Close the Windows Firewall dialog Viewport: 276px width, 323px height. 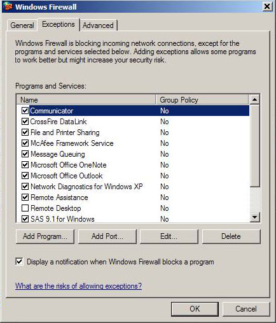click(x=267, y=6)
